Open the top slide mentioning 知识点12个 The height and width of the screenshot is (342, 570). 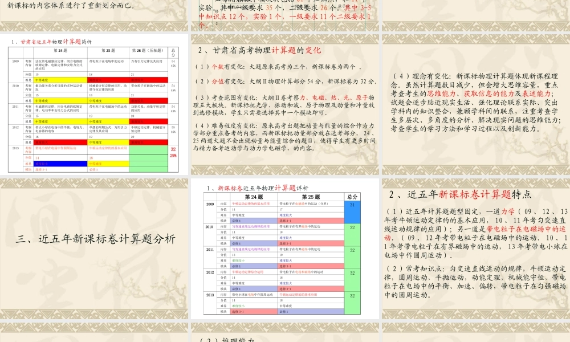click(285, 15)
